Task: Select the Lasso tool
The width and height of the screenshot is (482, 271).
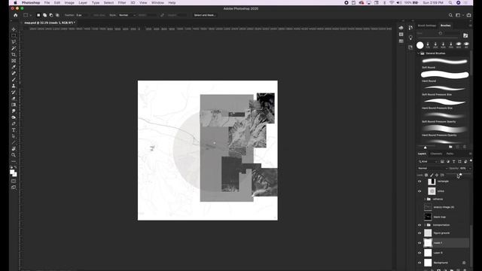Action: coord(14,42)
